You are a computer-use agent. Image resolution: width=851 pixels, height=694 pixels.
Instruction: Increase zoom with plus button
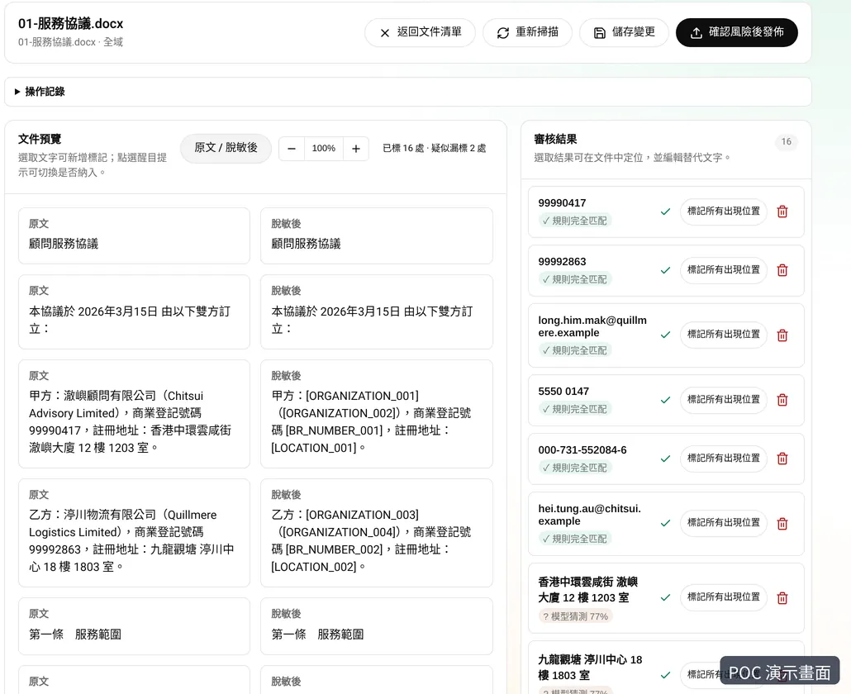coord(356,149)
